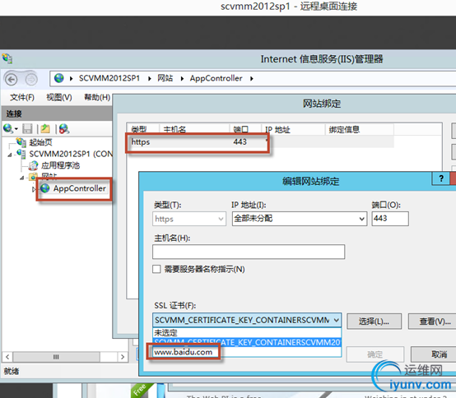
Task: Select www.baidu.com certificate option
Action: (247, 352)
